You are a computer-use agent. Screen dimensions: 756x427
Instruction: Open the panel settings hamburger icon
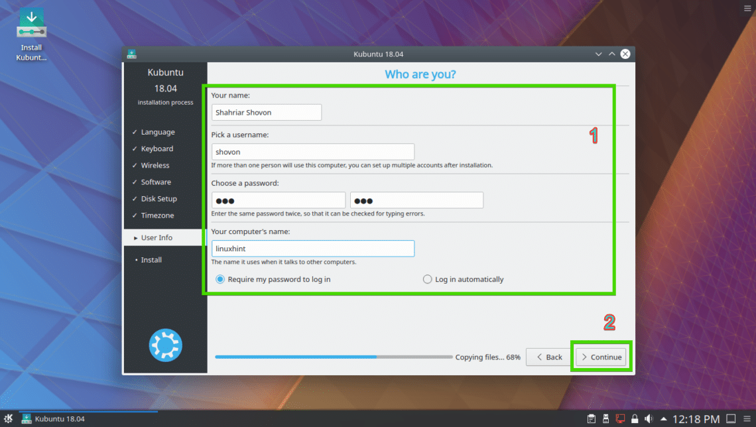[x=747, y=419]
